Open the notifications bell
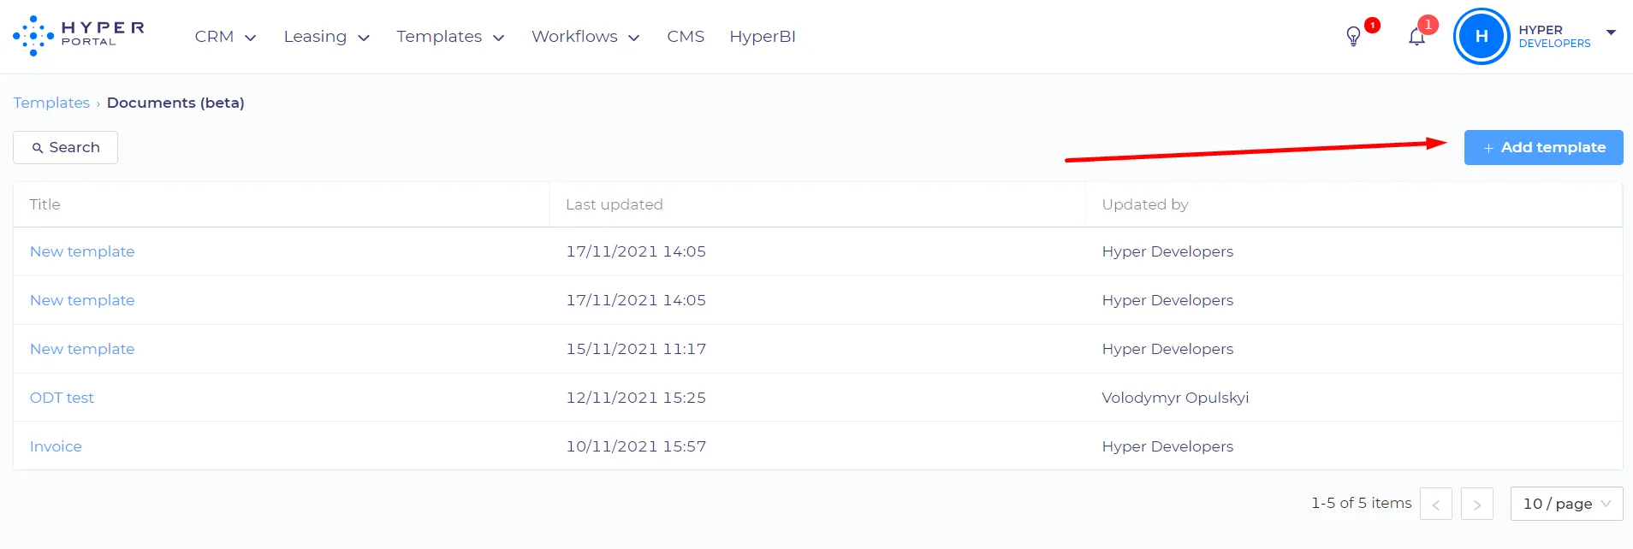The image size is (1633, 549). pos(1416,37)
